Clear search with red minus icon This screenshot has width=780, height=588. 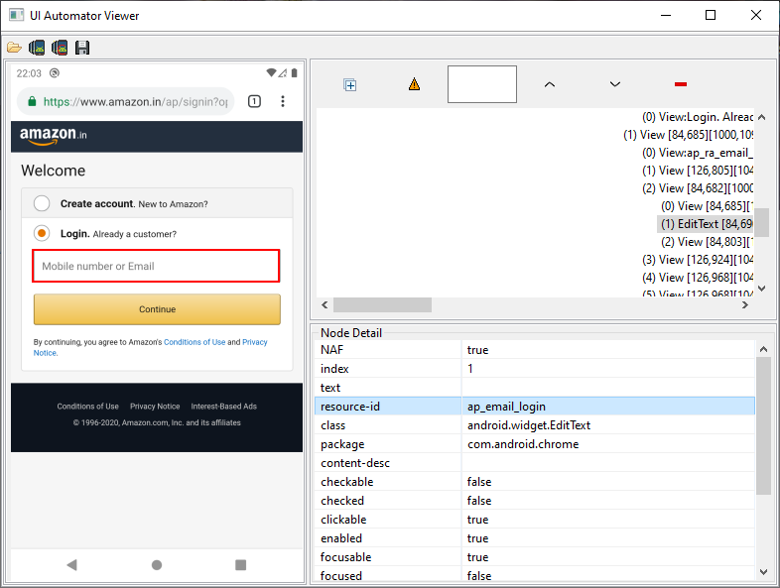pyautogui.click(x=681, y=84)
